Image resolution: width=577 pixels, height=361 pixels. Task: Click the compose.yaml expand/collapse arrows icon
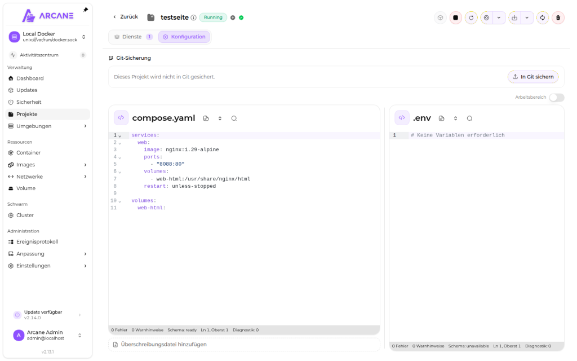(x=220, y=118)
